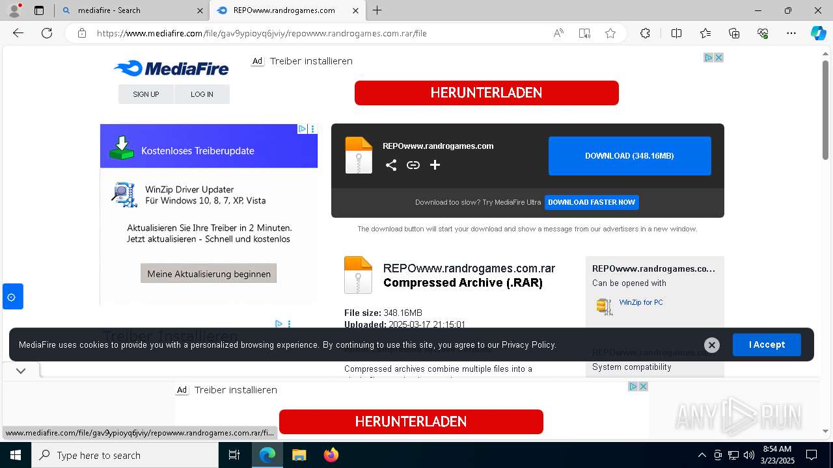Click WinZip for PC icon
The height and width of the screenshot is (468, 833).
pos(605,306)
